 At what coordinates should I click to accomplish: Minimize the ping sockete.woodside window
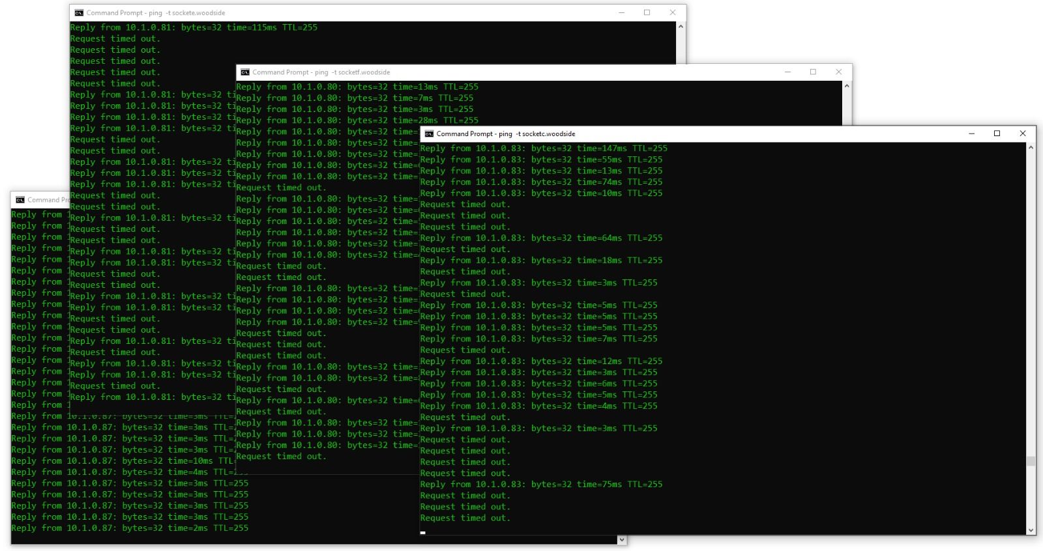click(x=621, y=12)
